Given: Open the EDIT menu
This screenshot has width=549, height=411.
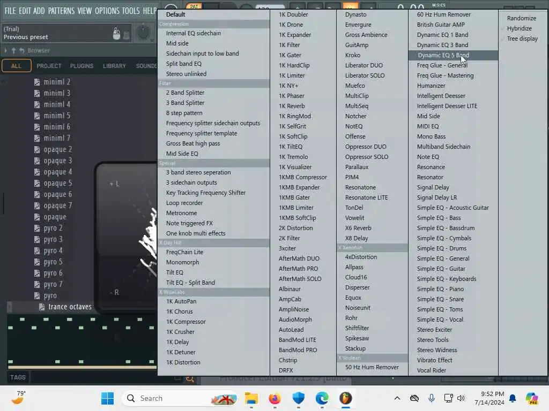Looking at the screenshot, I should click(x=25, y=11).
